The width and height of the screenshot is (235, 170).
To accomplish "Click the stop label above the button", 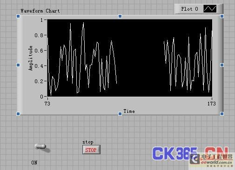I will (88, 142).
